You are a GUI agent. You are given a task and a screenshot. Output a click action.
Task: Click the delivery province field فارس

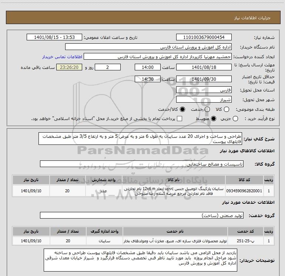pos(204,90)
